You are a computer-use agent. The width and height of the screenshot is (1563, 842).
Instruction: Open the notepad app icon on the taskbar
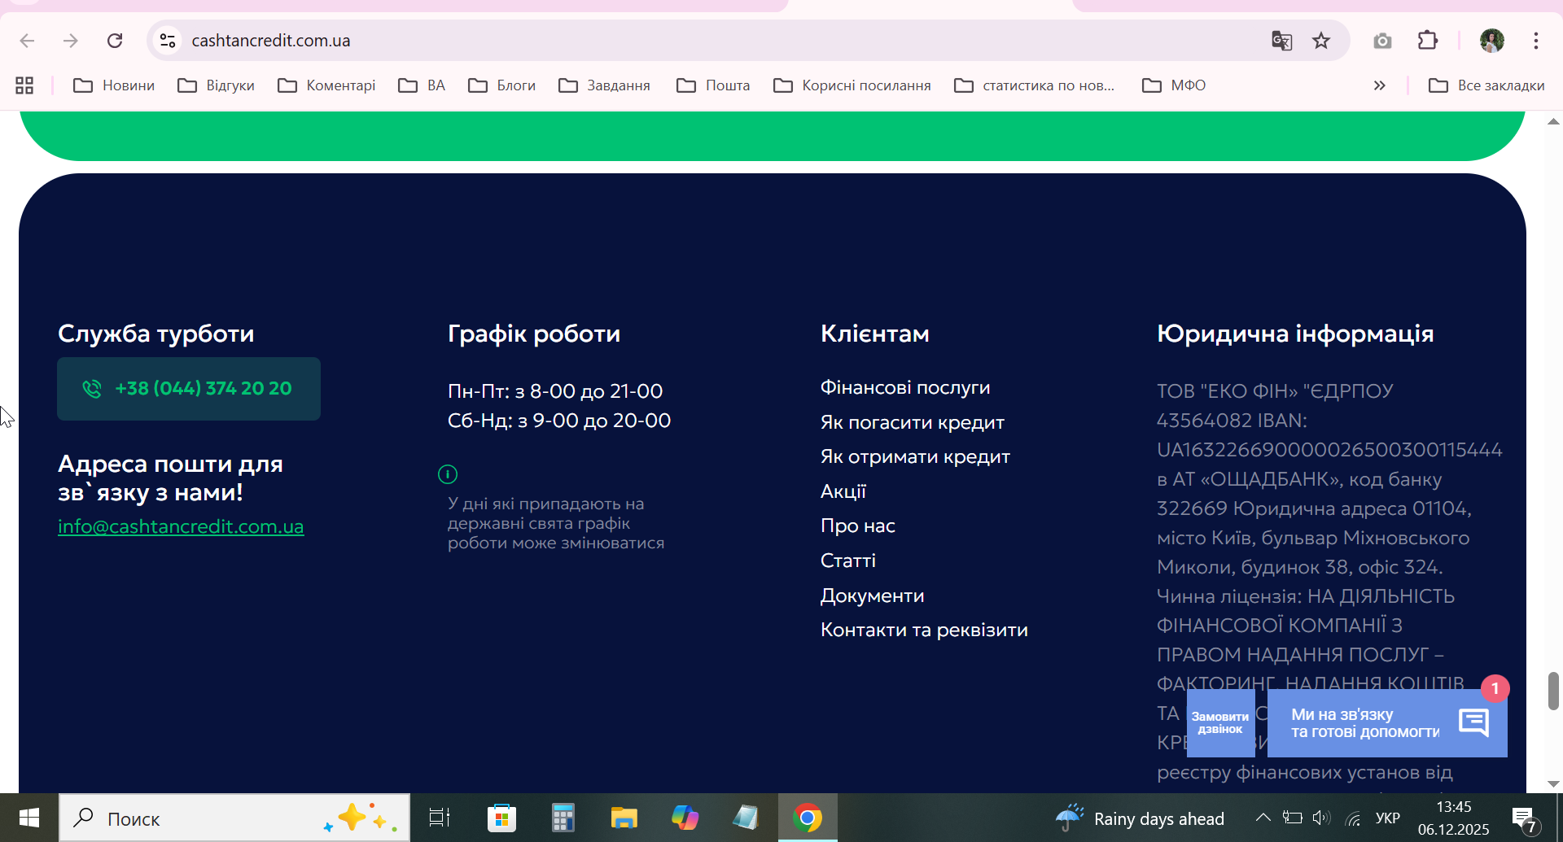coord(746,818)
